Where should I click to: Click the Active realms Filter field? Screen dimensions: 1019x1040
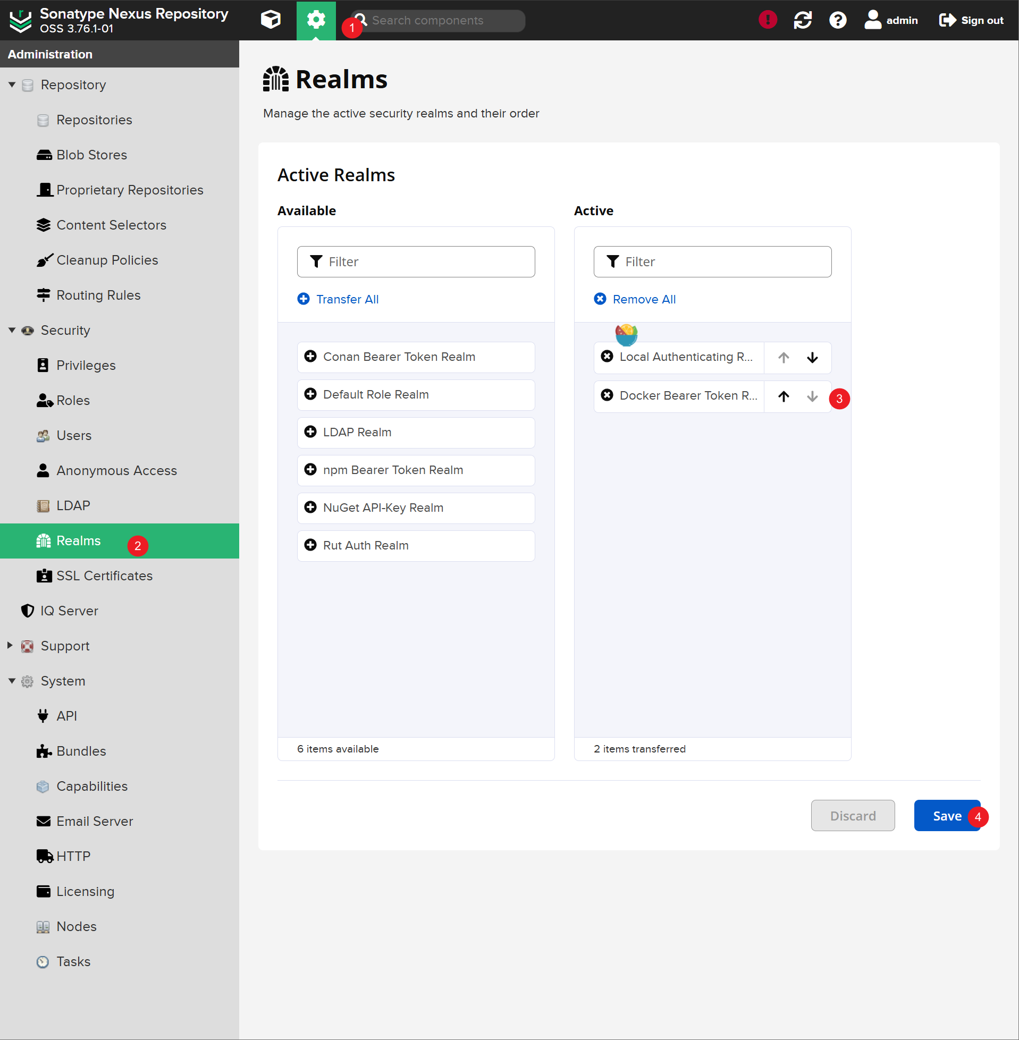coord(712,261)
